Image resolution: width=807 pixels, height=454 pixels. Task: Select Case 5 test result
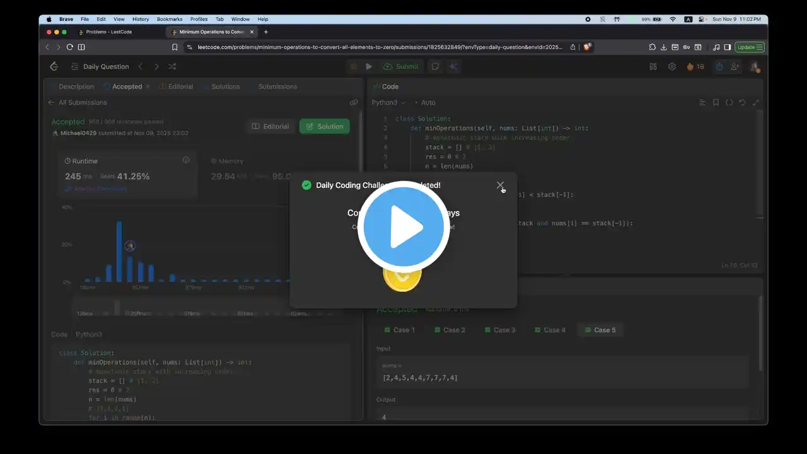(x=600, y=330)
